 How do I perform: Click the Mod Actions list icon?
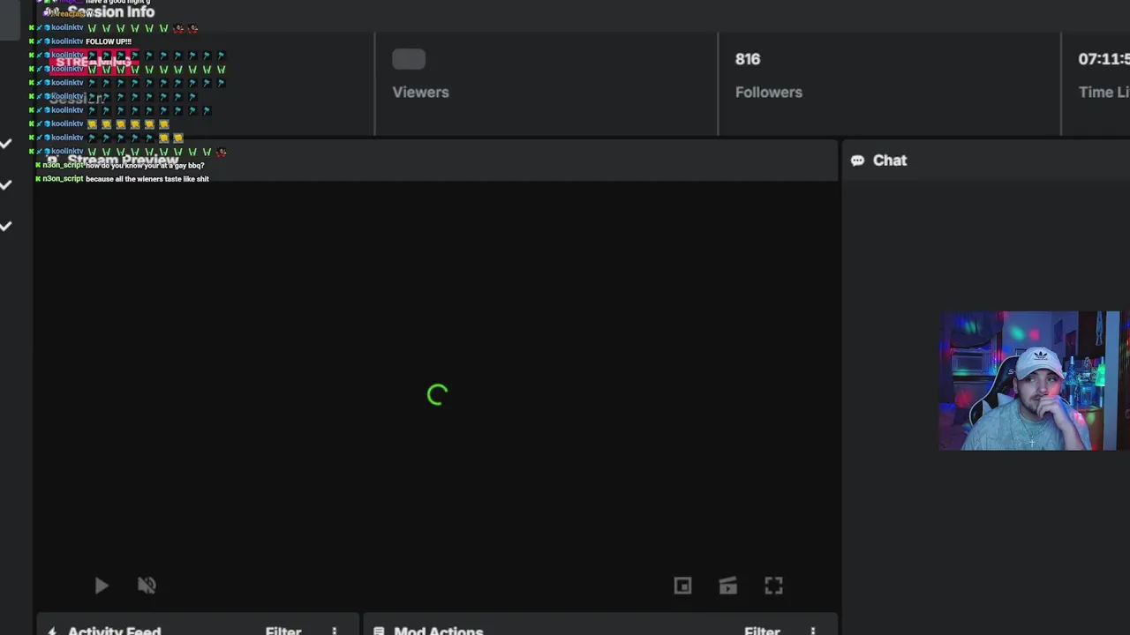[379, 631]
